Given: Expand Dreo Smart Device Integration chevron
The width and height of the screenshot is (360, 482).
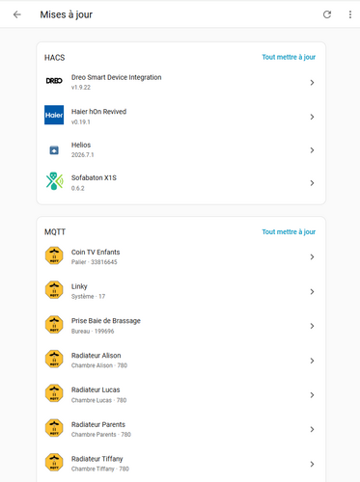Looking at the screenshot, I should tap(312, 83).
